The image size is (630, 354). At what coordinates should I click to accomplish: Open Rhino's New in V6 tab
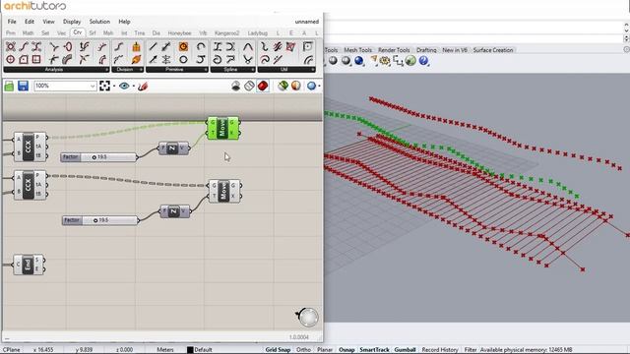tap(455, 50)
